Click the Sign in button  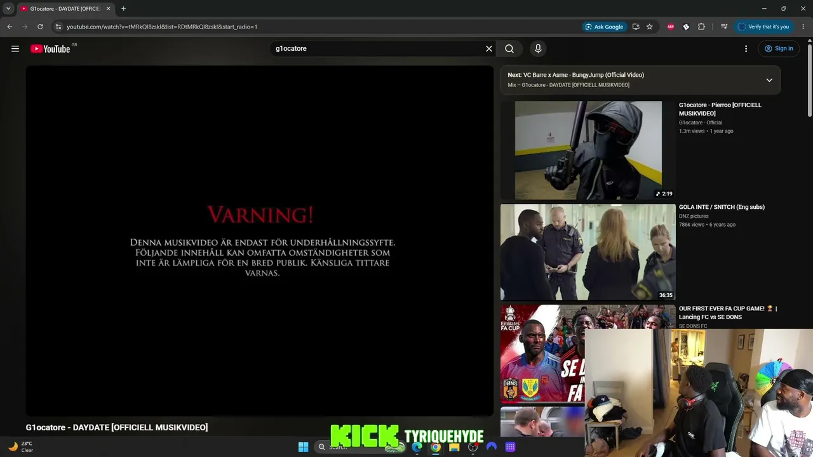click(779, 49)
